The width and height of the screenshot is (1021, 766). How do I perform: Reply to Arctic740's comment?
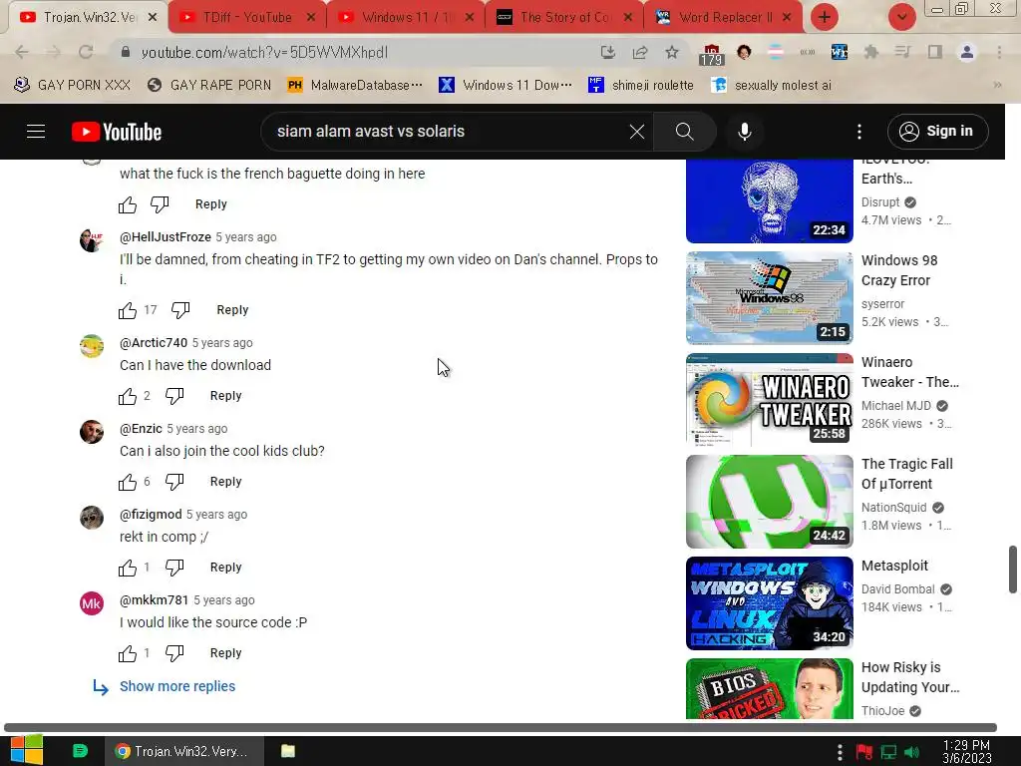point(226,396)
